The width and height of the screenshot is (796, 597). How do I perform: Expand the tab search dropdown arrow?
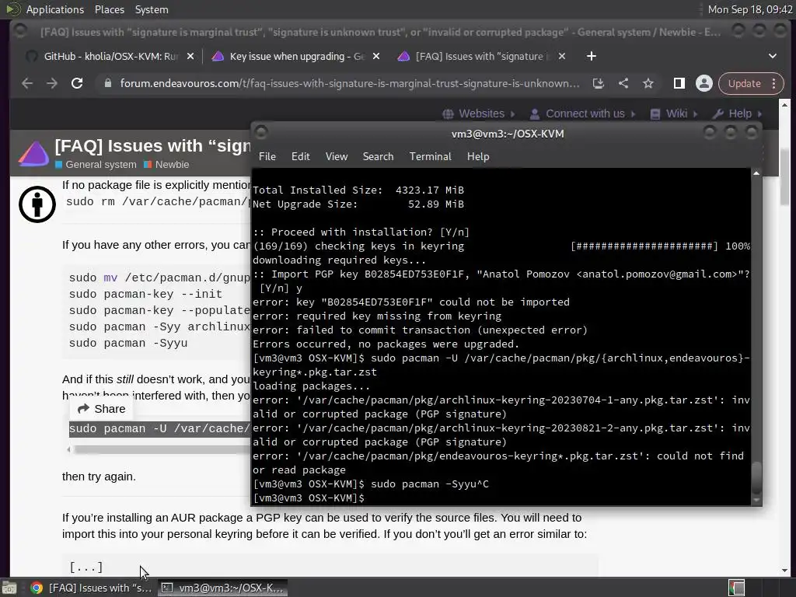(772, 56)
